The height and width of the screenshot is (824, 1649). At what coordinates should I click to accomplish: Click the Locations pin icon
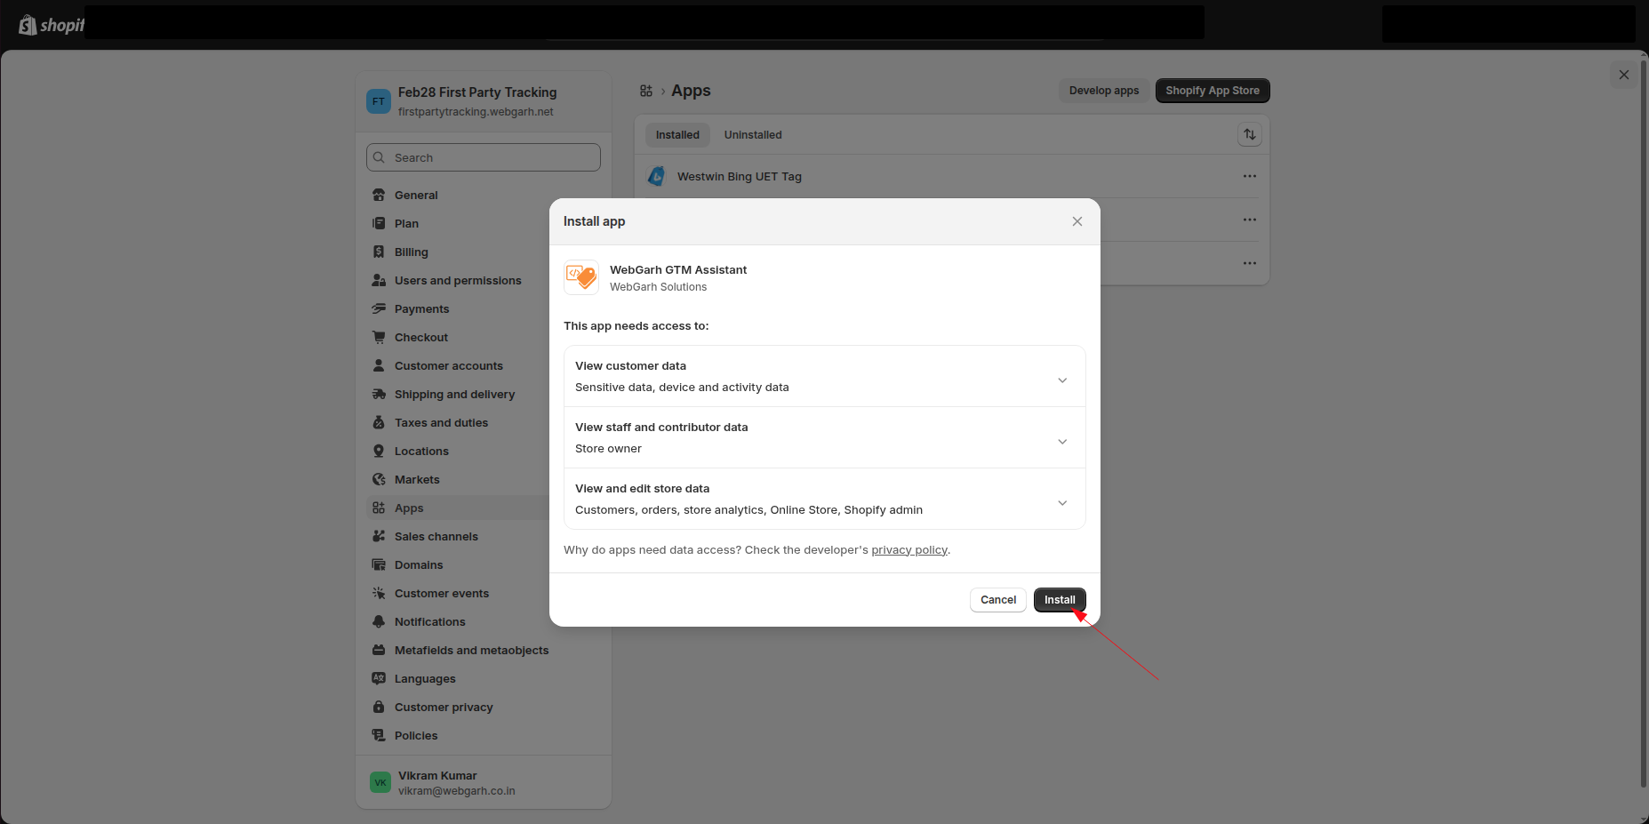click(379, 451)
